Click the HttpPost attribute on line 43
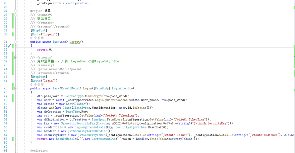The width and height of the screenshot is (295, 153). pos(39,77)
